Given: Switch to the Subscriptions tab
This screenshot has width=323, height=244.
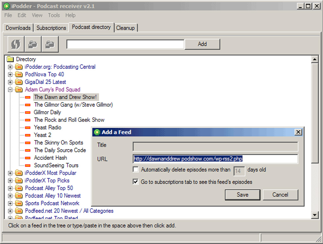Looking at the screenshot, I should tap(51, 28).
